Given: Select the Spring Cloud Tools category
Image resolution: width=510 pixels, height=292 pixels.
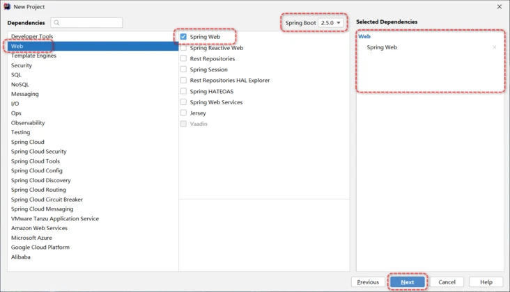Looking at the screenshot, I should tap(93, 161).
